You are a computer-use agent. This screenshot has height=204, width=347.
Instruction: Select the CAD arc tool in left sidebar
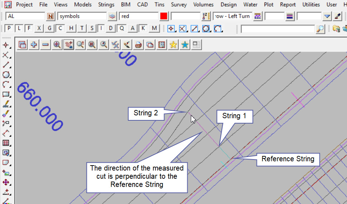[x=6, y=85]
